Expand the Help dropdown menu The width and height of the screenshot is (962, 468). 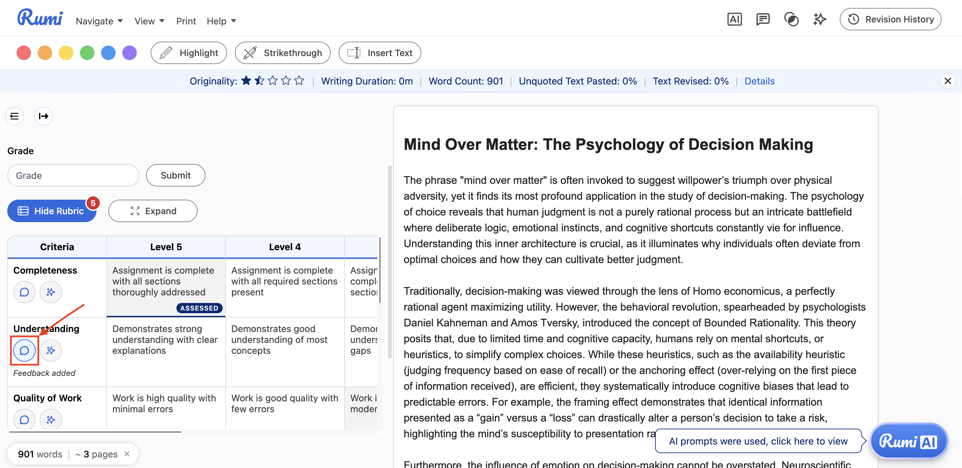pos(221,21)
